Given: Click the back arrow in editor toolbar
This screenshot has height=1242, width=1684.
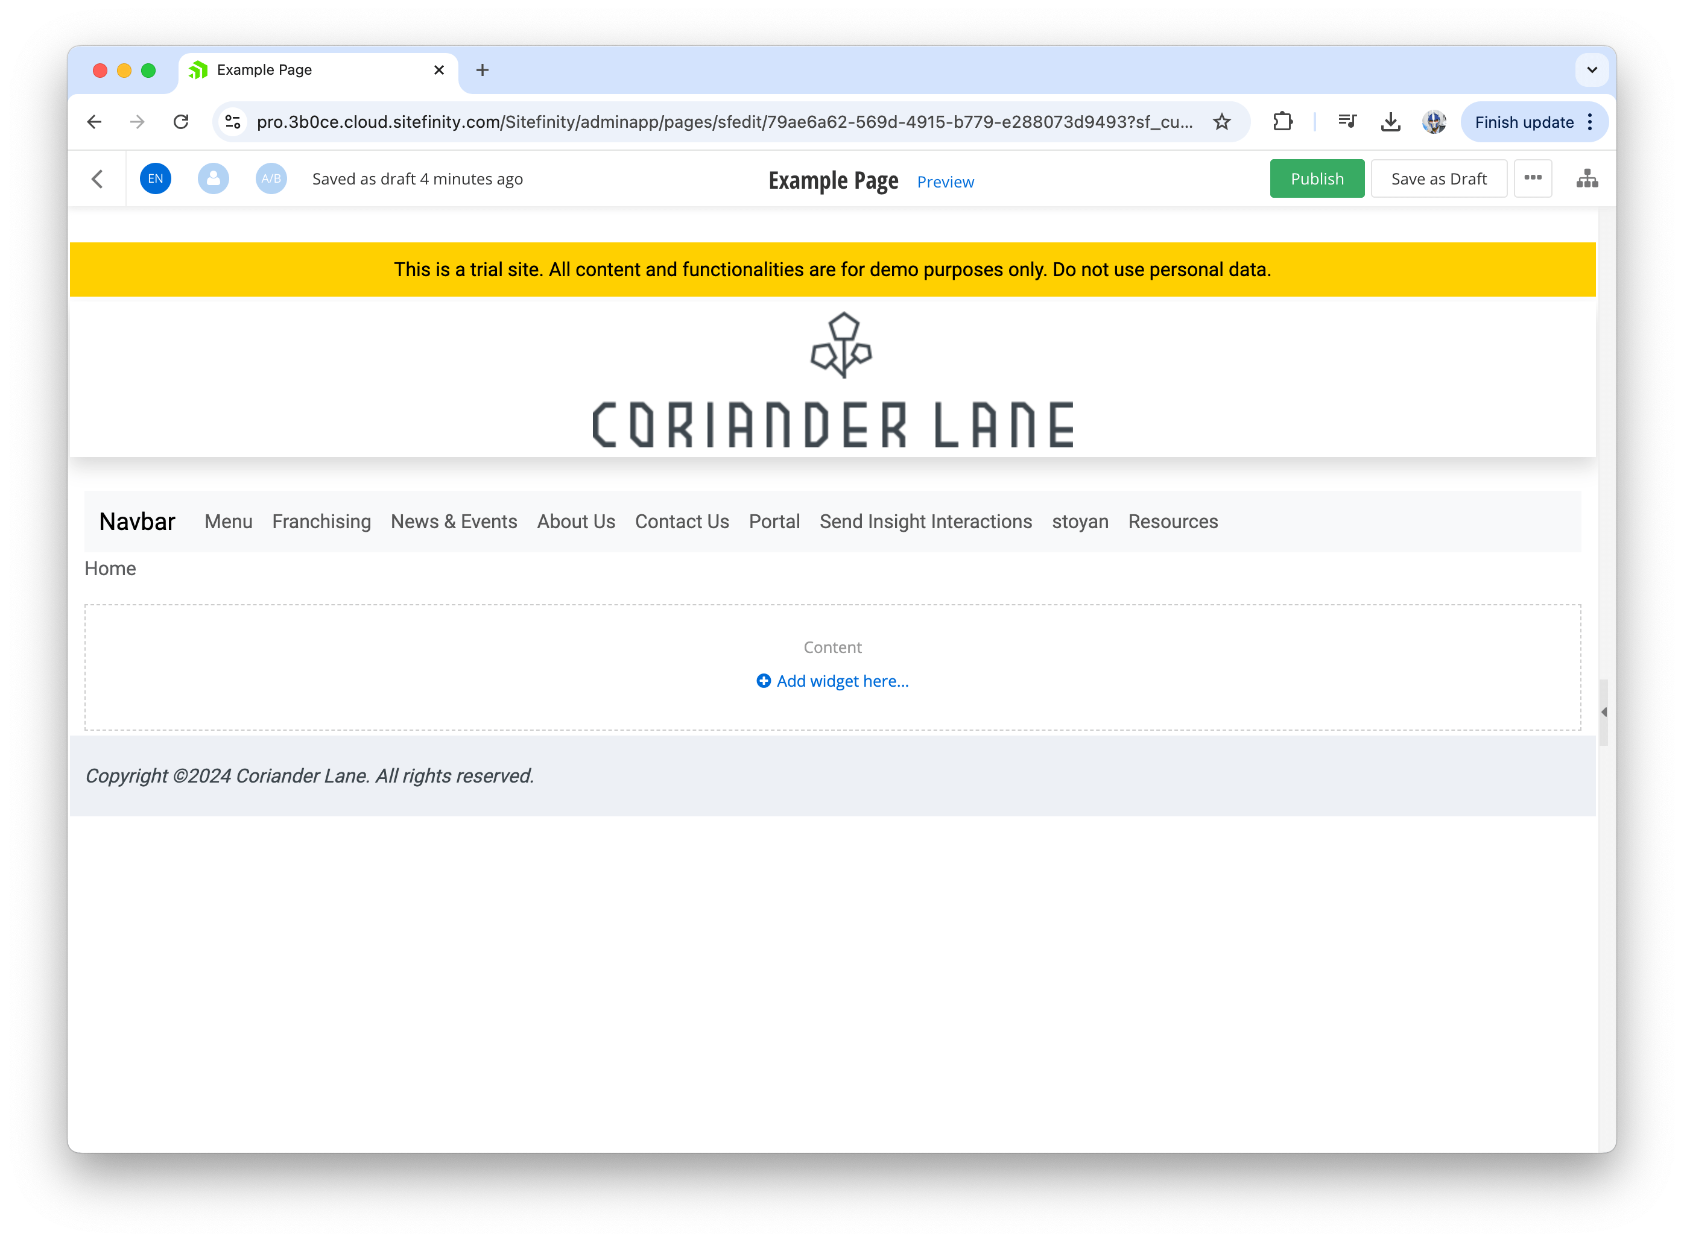Looking at the screenshot, I should 98,179.
